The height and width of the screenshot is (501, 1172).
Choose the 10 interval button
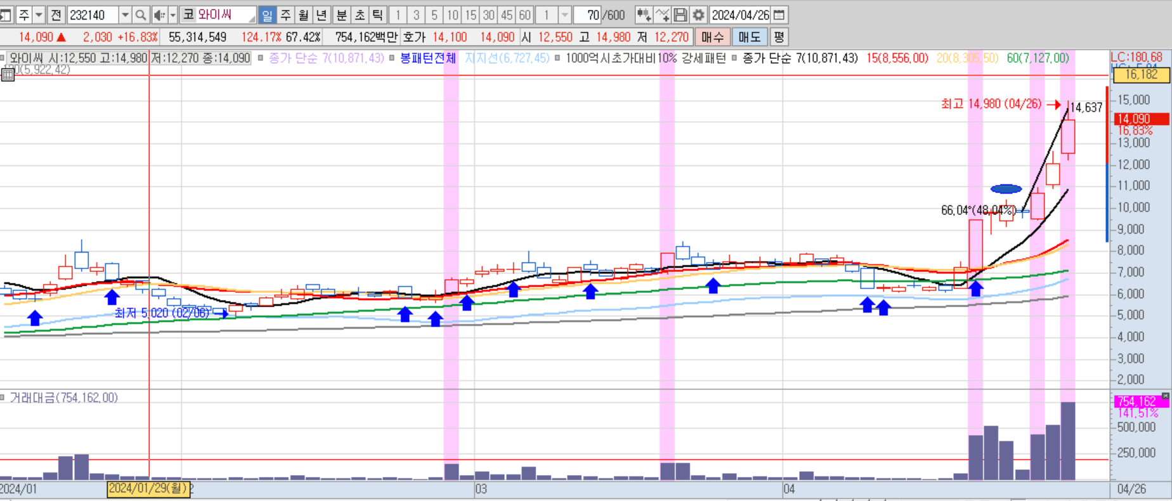[452, 15]
